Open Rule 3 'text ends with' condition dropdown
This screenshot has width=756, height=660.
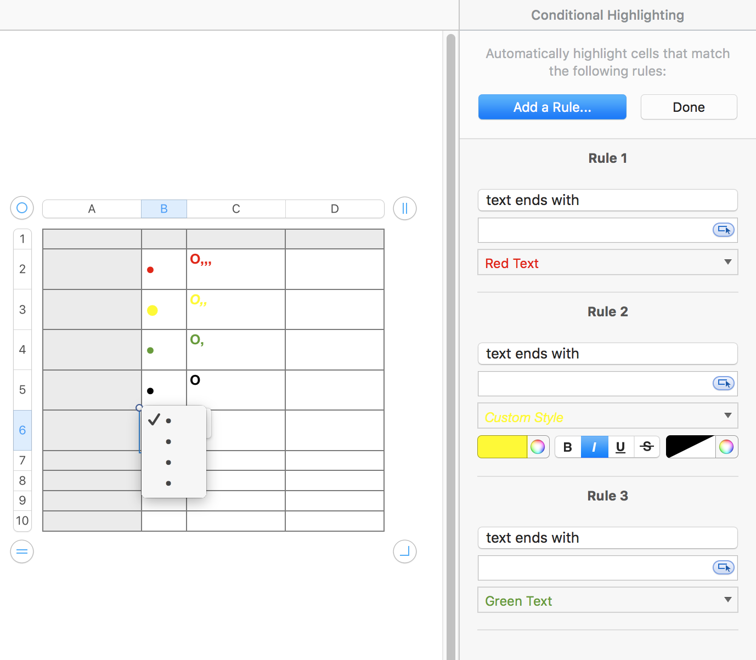point(608,538)
